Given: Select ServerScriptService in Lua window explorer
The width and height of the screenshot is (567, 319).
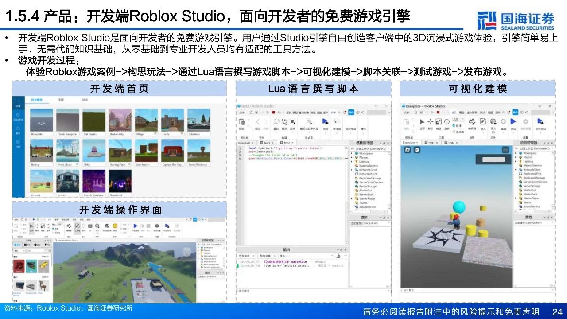Looking at the screenshot, I should click(x=371, y=182).
